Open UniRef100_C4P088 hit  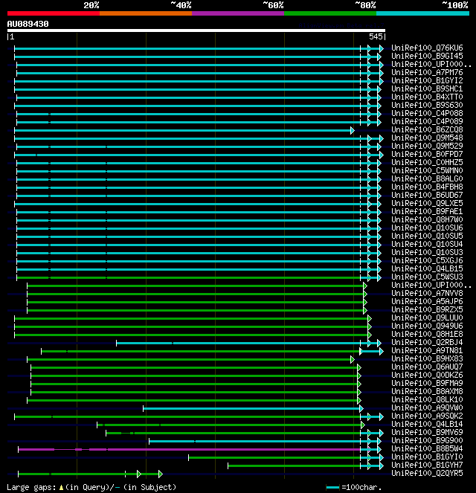[427, 113]
